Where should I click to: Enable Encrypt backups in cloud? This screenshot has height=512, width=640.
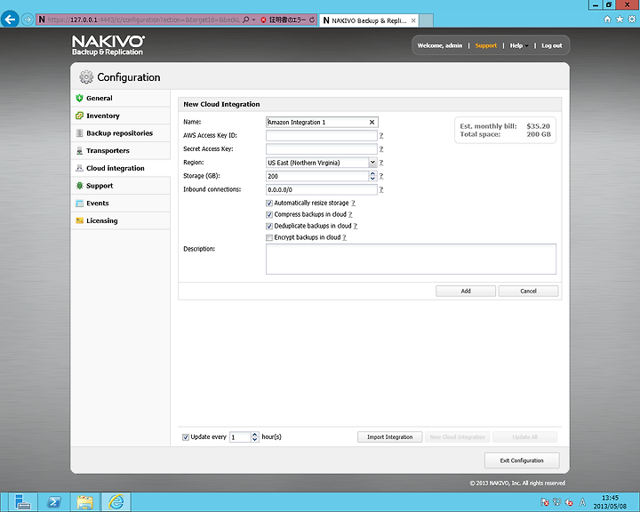[269, 237]
